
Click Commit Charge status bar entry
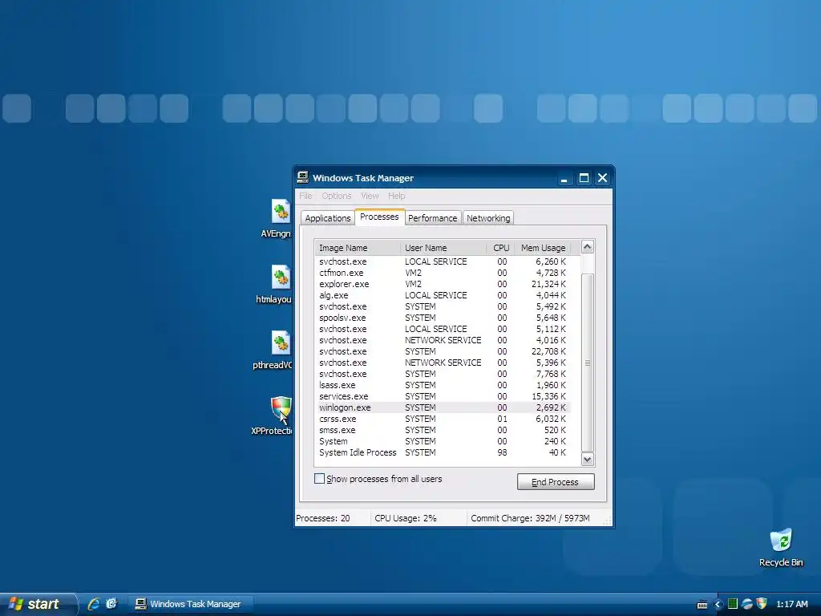pos(530,519)
